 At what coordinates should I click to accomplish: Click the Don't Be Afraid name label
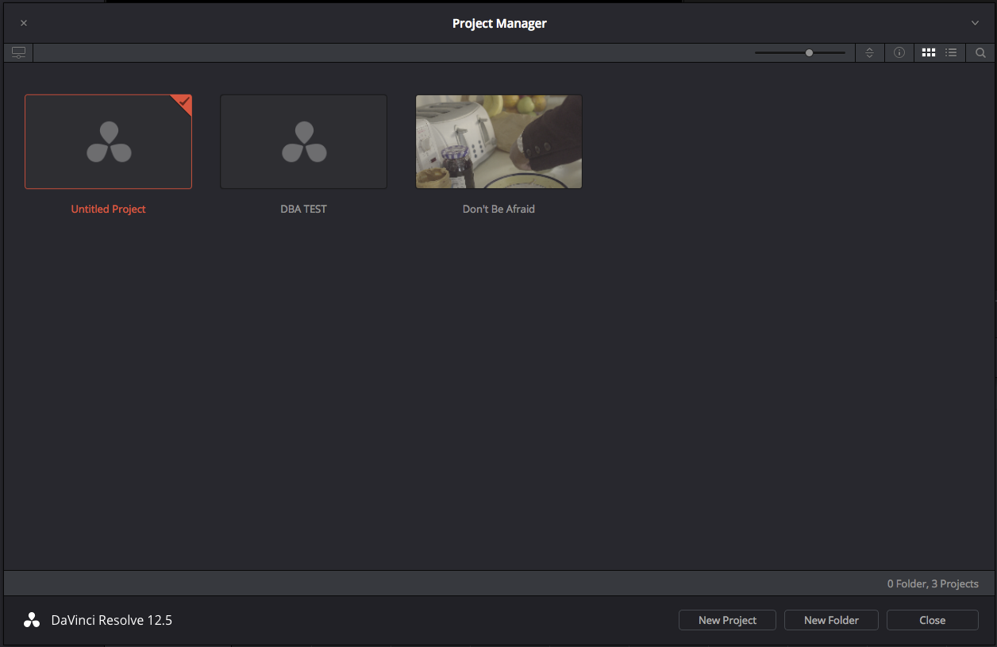(x=498, y=209)
